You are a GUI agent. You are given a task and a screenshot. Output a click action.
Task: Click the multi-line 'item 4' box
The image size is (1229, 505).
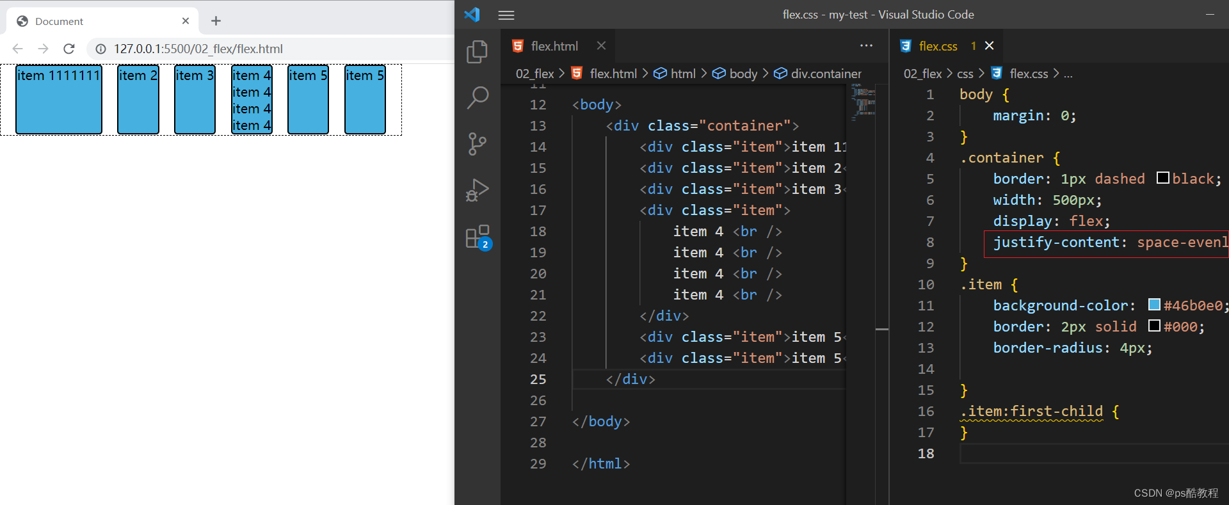(x=252, y=99)
